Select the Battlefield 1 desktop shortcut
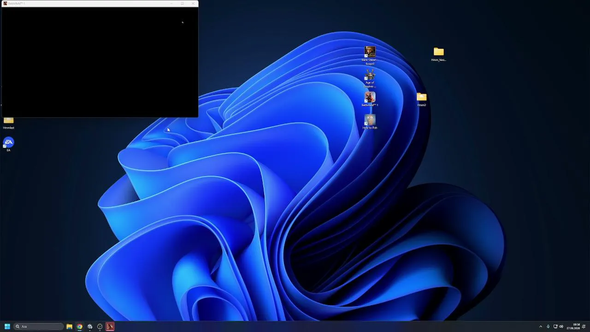Image resolution: width=590 pixels, height=332 pixels. [x=370, y=99]
